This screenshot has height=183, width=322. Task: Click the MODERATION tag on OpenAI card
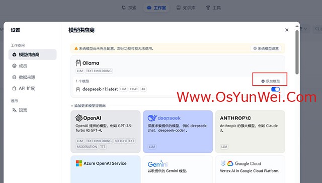(x=87, y=147)
